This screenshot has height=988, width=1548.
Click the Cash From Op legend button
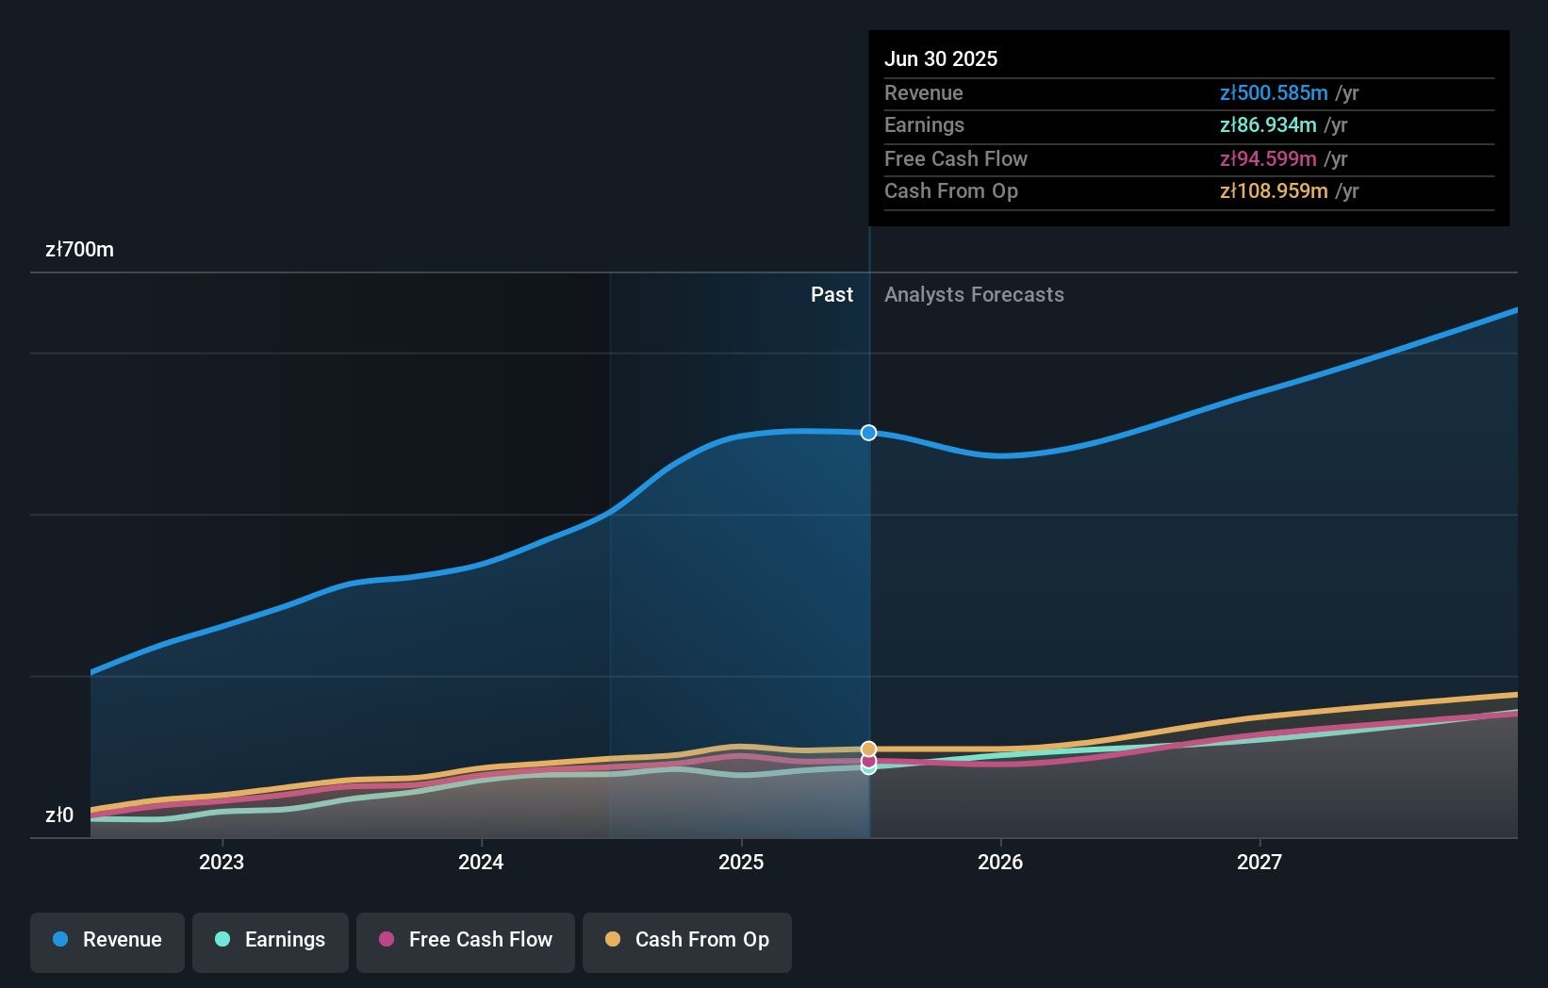(x=686, y=940)
